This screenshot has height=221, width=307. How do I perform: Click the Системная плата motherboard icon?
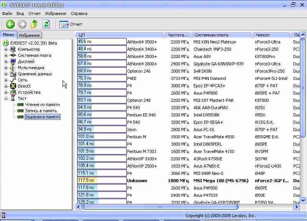point(13,55)
